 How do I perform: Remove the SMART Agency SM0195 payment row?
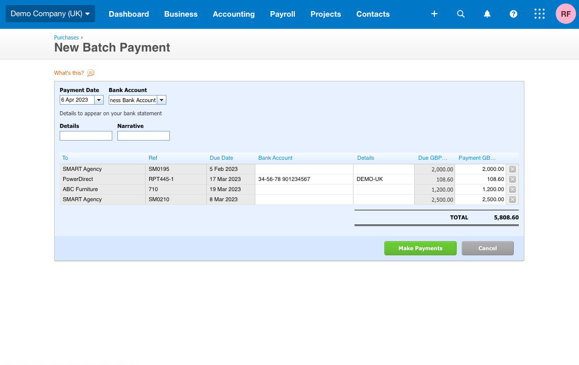point(512,169)
